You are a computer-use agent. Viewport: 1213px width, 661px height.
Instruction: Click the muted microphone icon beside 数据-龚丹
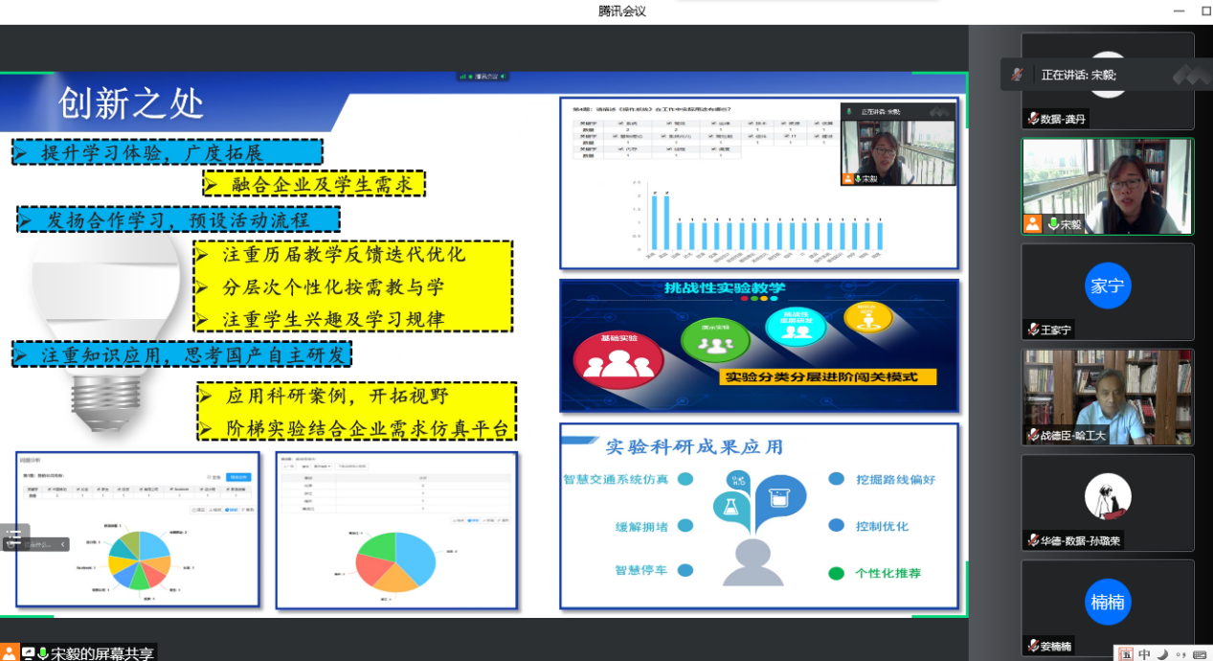click(x=1033, y=119)
